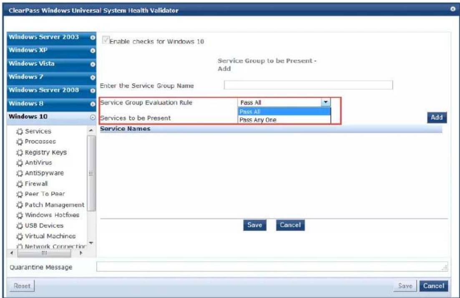Click the gear icon beside Virtual Machines

[x=20, y=236]
